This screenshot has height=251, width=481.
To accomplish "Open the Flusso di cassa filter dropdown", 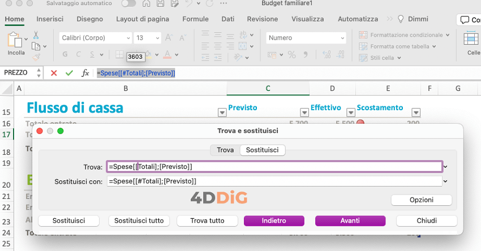I will coord(222,112).
